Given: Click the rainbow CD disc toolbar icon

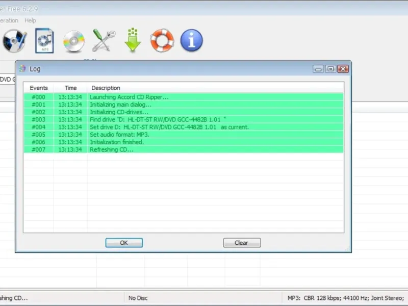Looking at the screenshot, I should (x=74, y=41).
